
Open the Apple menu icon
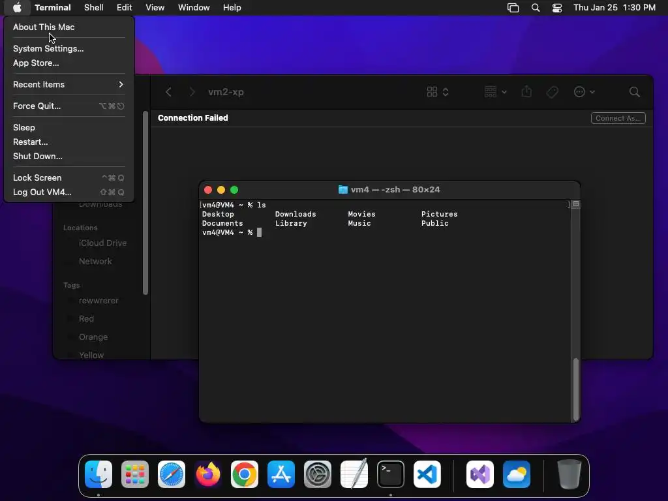coord(17,7)
